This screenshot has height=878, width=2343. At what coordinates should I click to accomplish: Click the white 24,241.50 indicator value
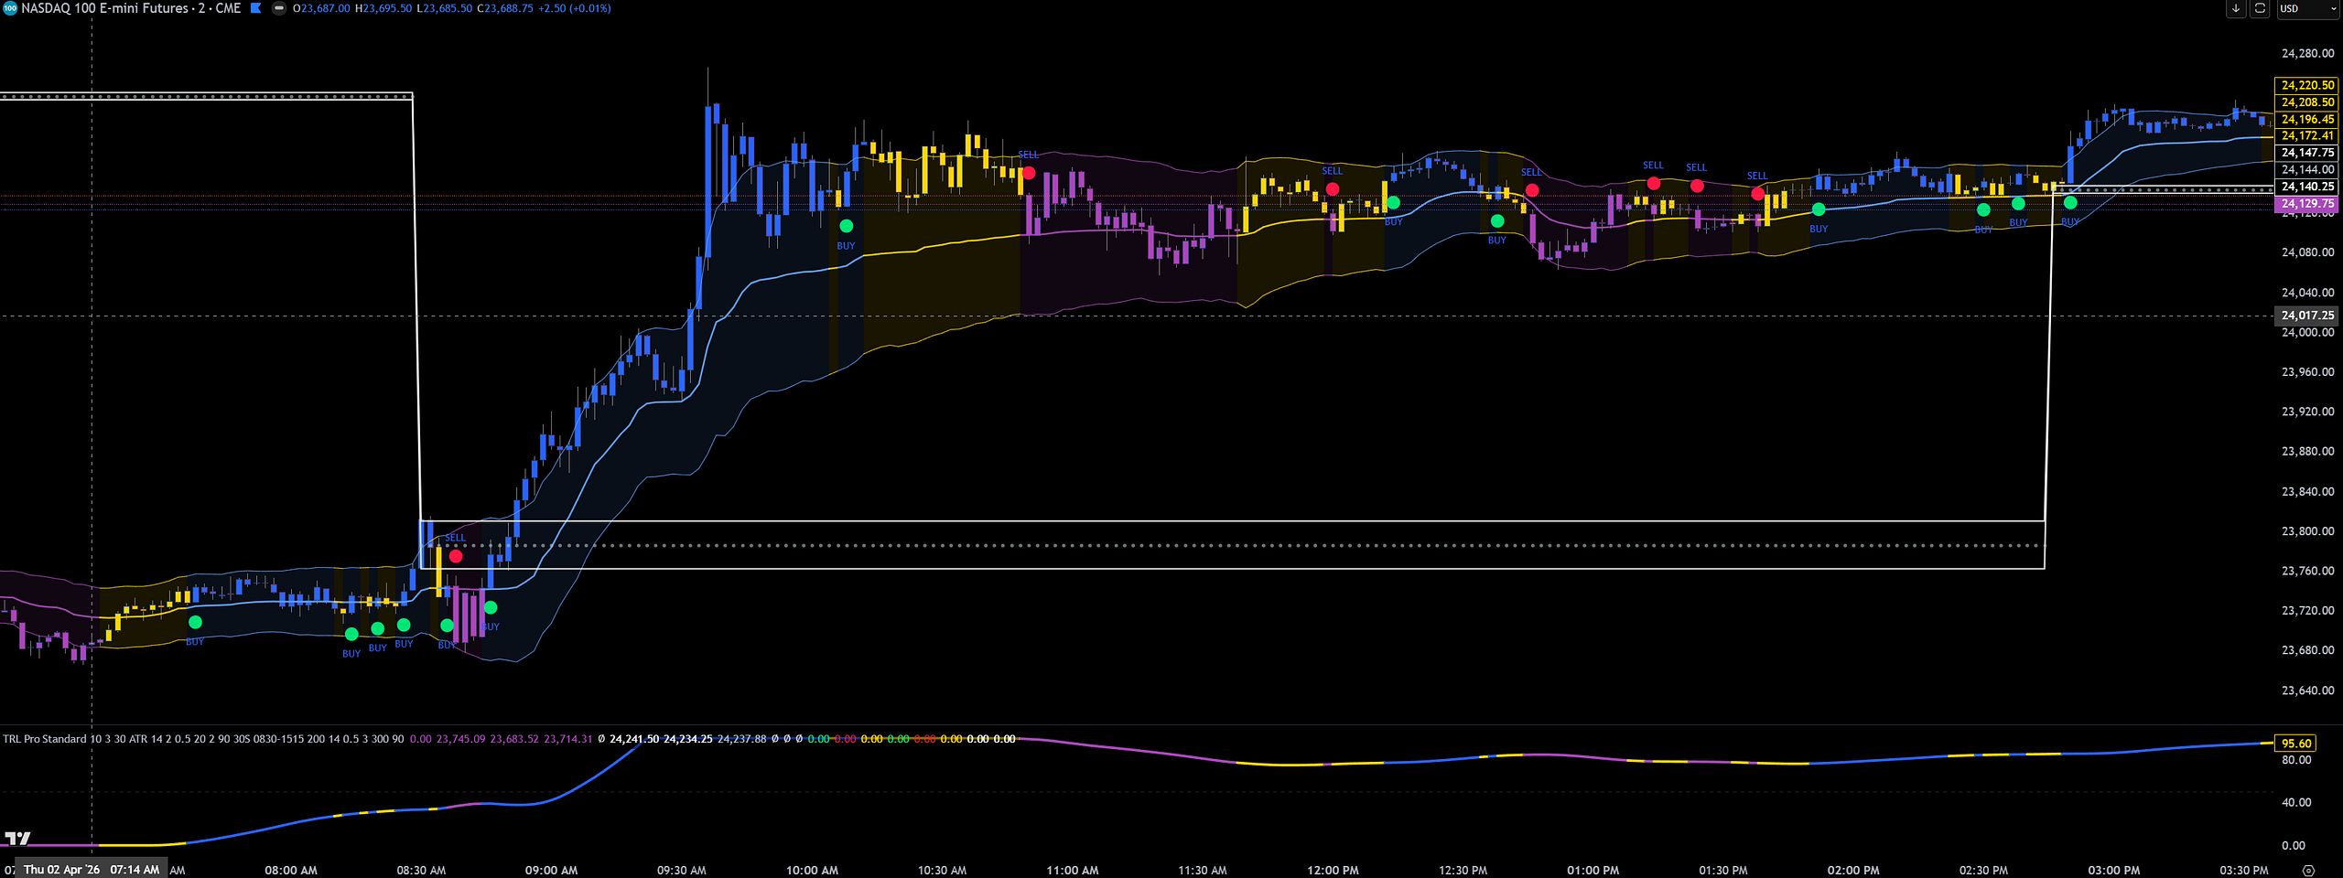(634, 739)
